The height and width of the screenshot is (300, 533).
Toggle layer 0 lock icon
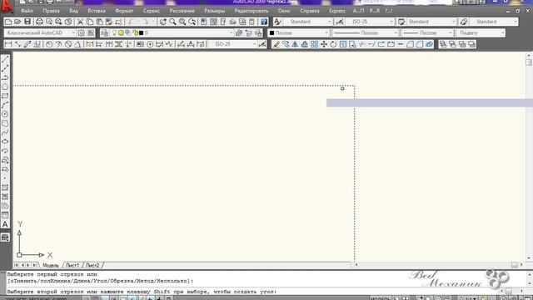(x=135, y=33)
